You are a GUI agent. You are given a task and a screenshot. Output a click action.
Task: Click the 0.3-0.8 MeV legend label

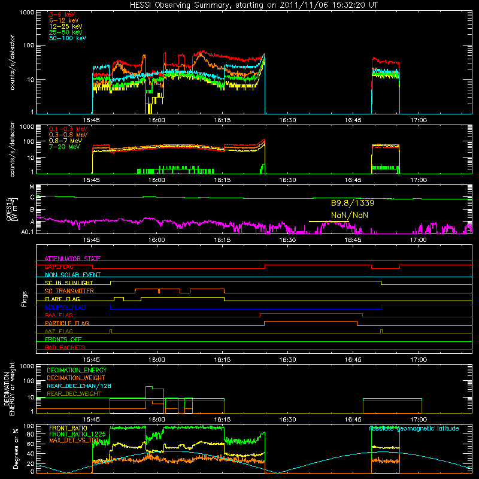tap(68, 135)
